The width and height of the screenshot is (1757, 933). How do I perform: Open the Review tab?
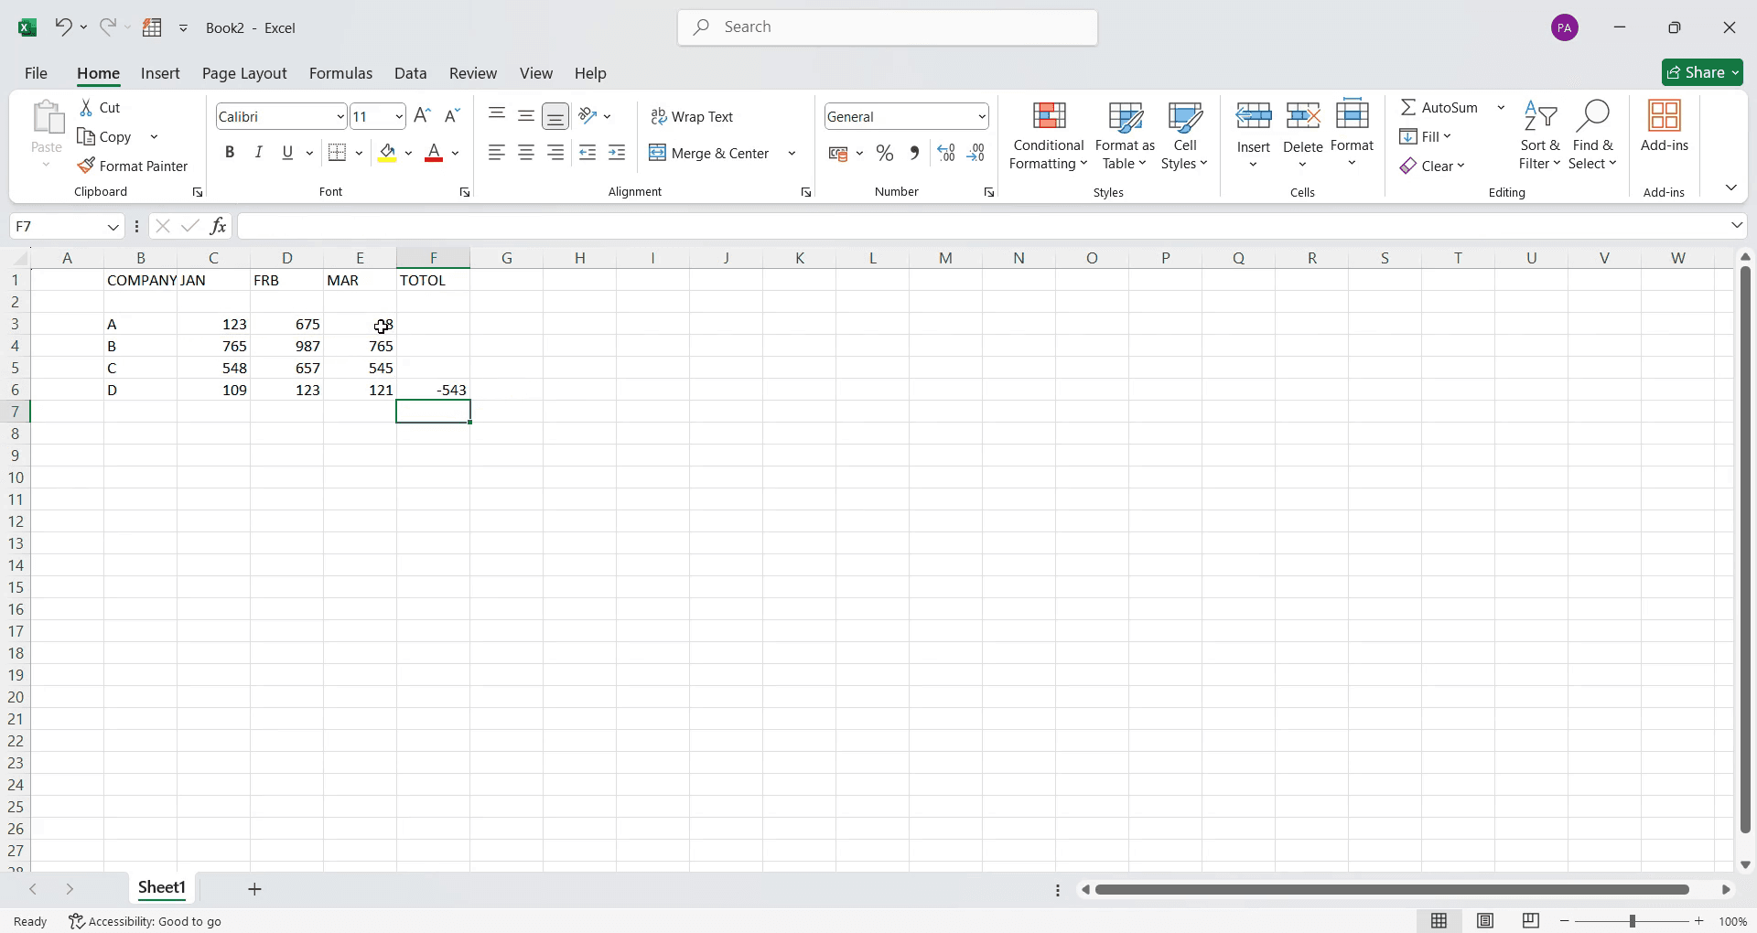pyautogui.click(x=473, y=73)
